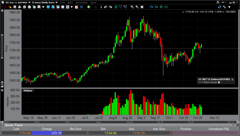240x136 pixels.
Task: Click the Ask 1735.20 cell
Action: pos(131,133)
